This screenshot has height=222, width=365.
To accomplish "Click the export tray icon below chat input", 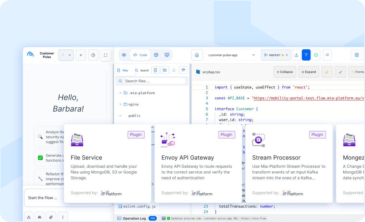I will pyautogui.click(x=29, y=217).
